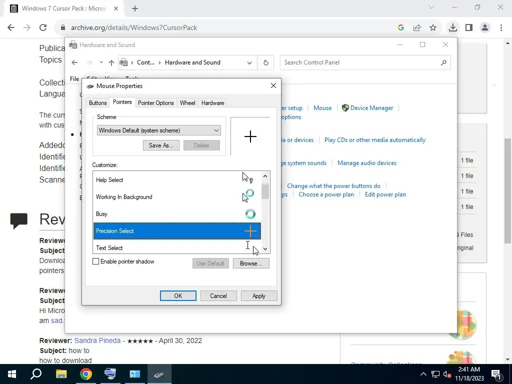This screenshot has height=384, width=512.
Task: Click the Search Control Panel field
Action: (x=365, y=62)
